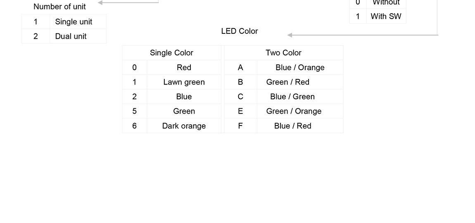Click the "Two Color" table header

(x=283, y=52)
